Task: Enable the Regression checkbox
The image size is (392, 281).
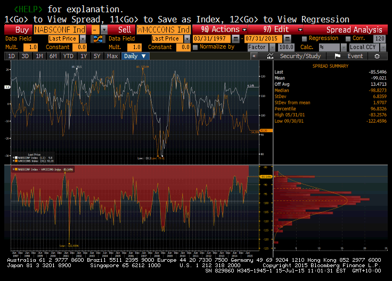Action: pos(304,39)
